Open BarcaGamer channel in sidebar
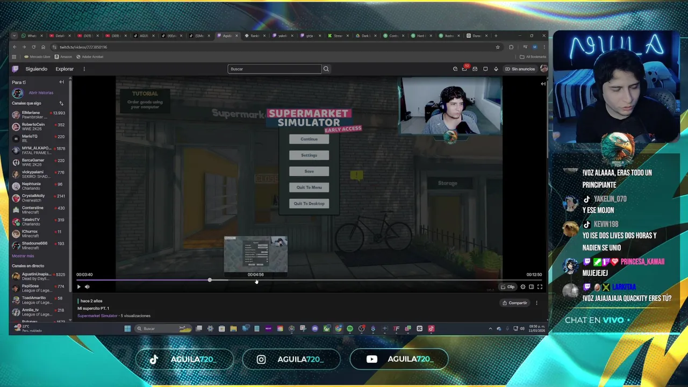This screenshot has width=688, height=387. 39,162
